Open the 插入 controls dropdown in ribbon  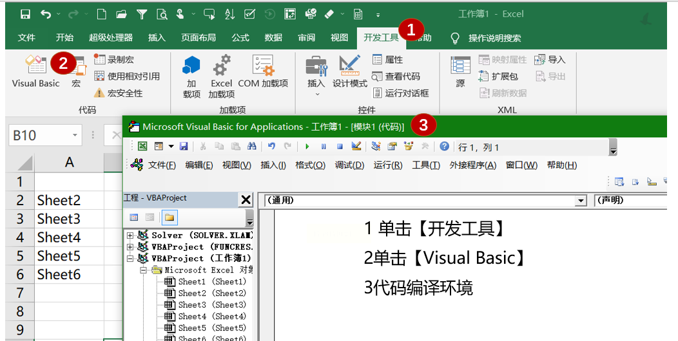pyautogui.click(x=317, y=94)
